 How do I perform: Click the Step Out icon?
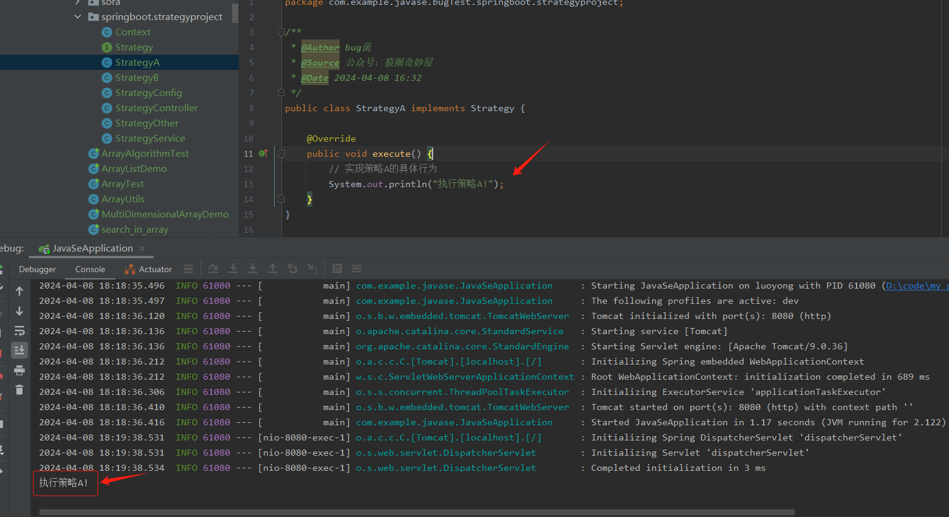(x=273, y=269)
